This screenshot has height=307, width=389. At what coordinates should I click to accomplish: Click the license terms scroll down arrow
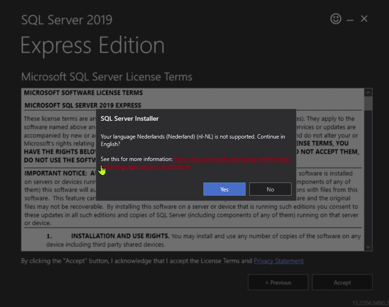(x=368, y=247)
